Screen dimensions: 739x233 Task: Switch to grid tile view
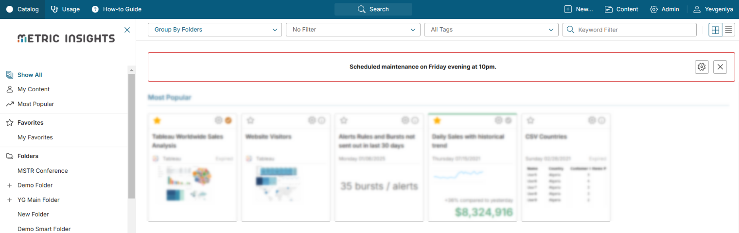tap(715, 30)
